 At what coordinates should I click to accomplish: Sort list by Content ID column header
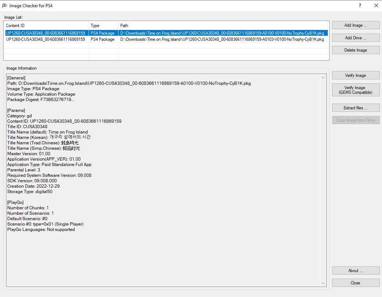(46, 26)
